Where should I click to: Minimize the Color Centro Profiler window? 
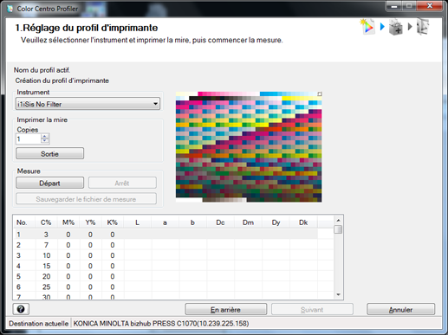click(x=394, y=6)
